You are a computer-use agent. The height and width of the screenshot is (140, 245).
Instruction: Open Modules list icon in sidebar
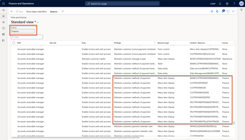4,41
